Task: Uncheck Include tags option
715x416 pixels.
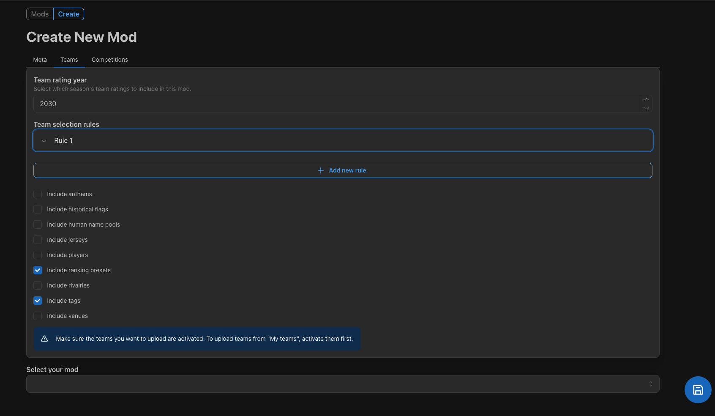Action: click(x=38, y=301)
